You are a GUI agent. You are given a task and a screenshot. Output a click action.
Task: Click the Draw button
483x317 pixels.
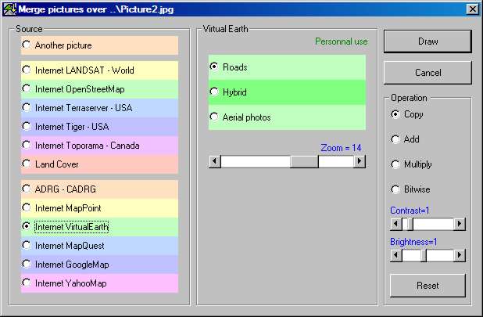[x=428, y=41]
